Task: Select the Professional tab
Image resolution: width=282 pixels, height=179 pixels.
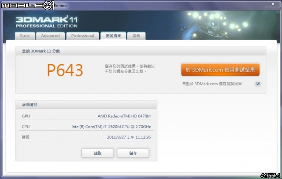Action: click(x=82, y=36)
